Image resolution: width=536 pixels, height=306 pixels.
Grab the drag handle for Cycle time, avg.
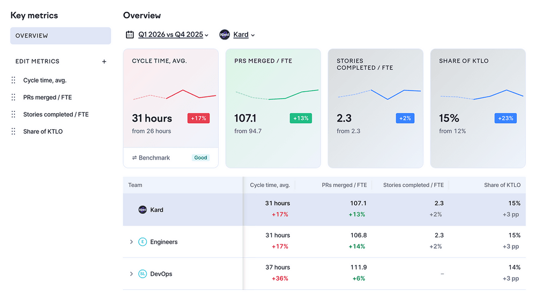coord(13,80)
